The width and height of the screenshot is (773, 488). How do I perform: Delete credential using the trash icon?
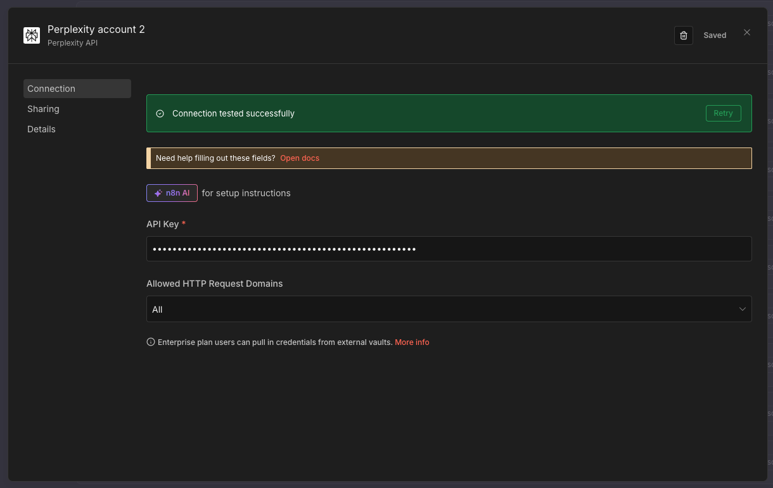[x=683, y=35]
